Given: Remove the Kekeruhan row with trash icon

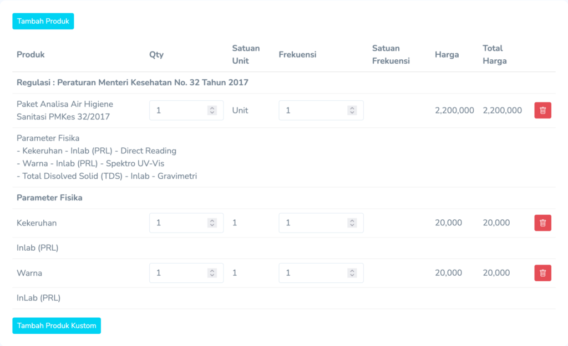Looking at the screenshot, I should 542,223.
